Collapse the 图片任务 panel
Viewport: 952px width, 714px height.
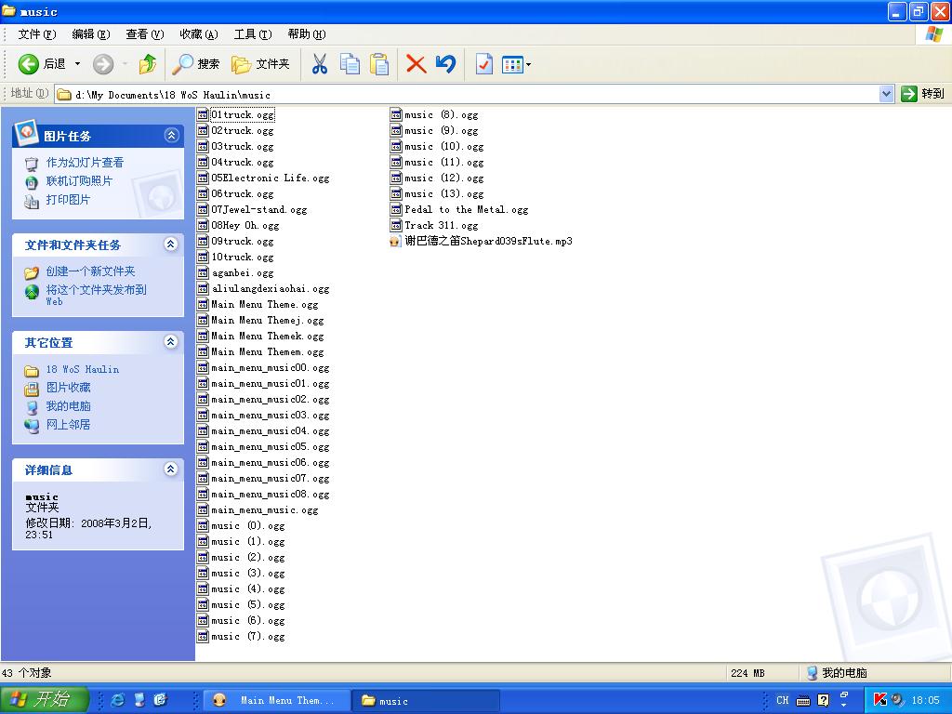coord(171,136)
